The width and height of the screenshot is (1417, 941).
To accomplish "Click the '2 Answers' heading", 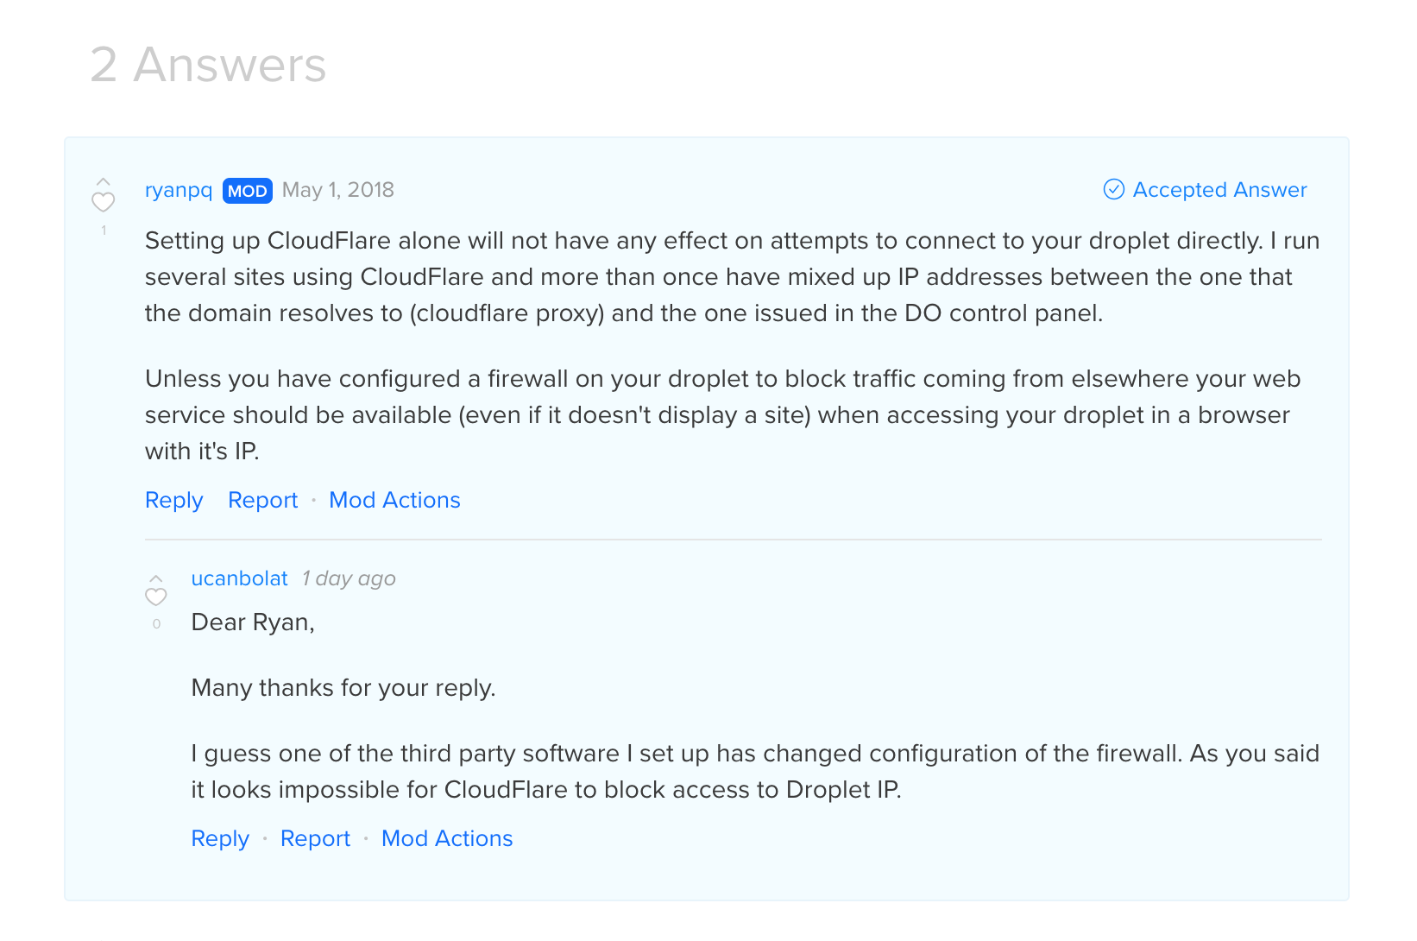I will [209, 65].
